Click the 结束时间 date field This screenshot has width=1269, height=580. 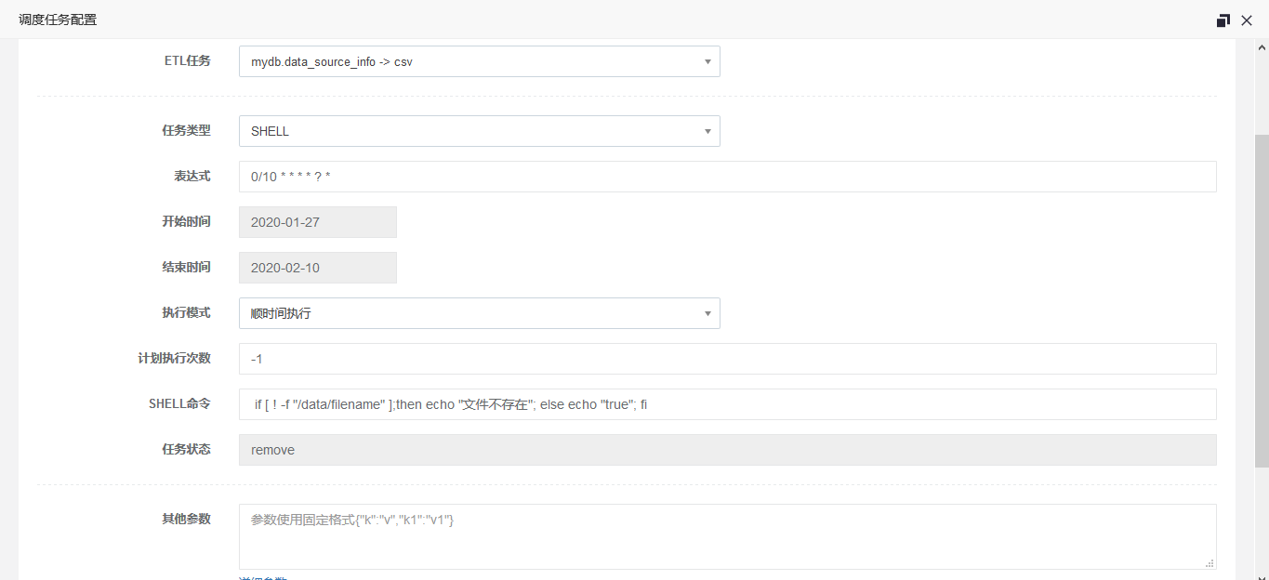[x=318, y=268]
